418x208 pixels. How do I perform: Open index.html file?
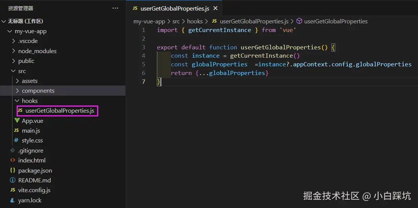(32, 161)
